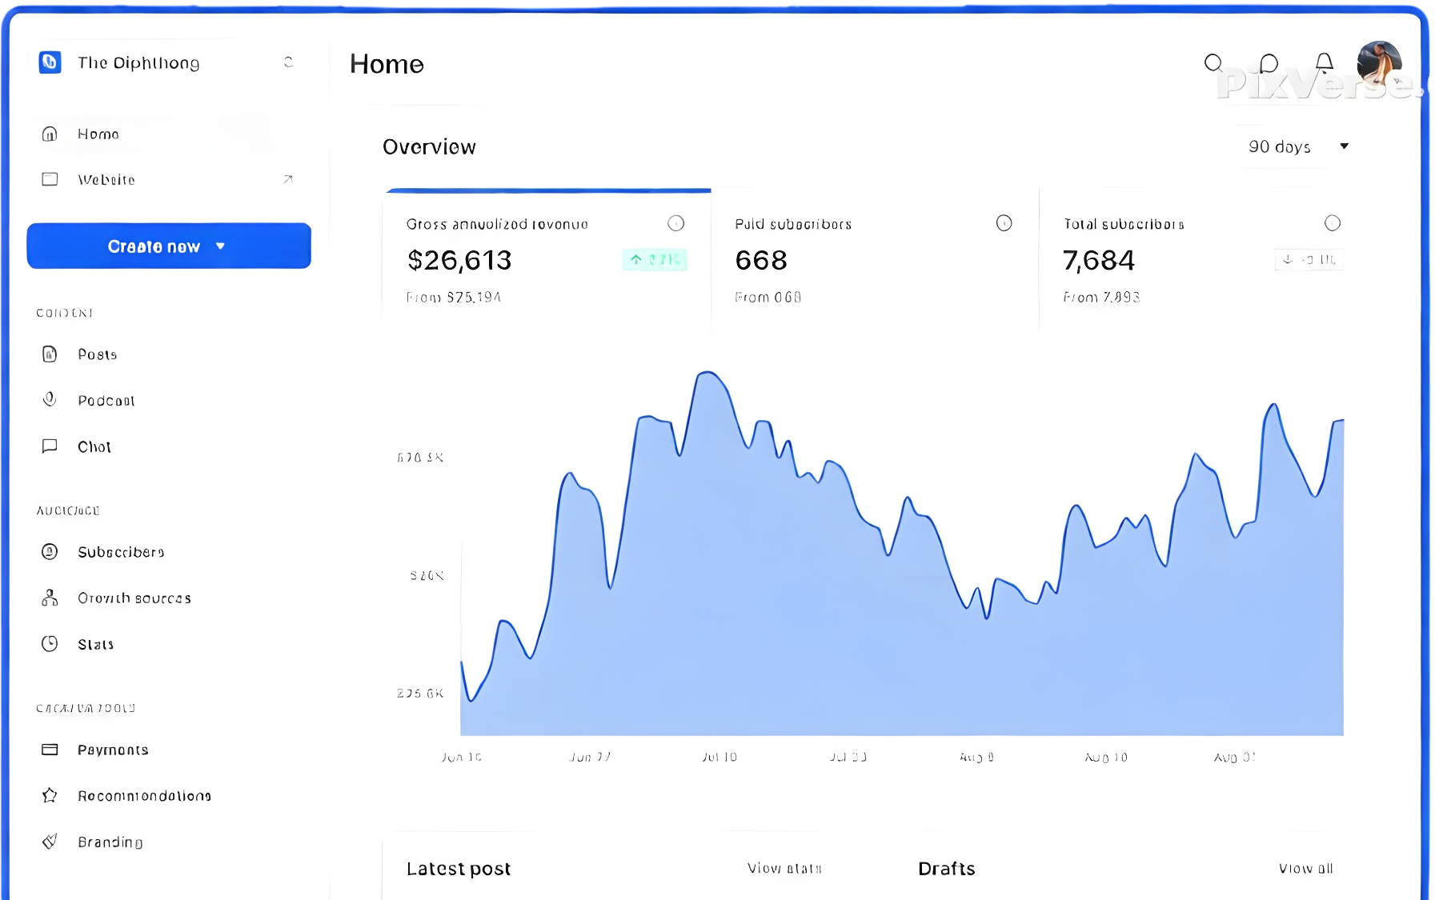
Task: Click the info icon on Paid subscribers
Action: pyautogui.click(x=1004, y=223)
